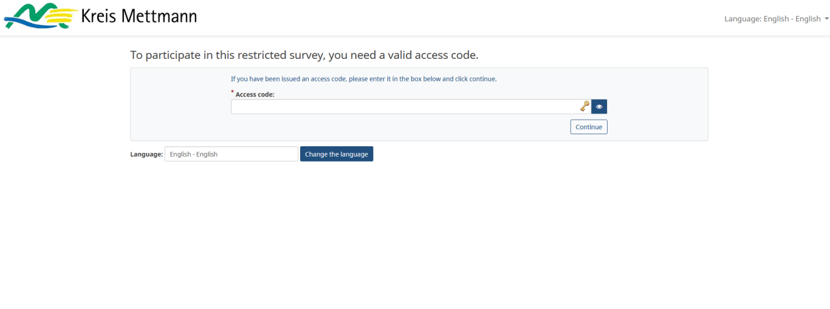Click the Continue button

coord(589,127)
